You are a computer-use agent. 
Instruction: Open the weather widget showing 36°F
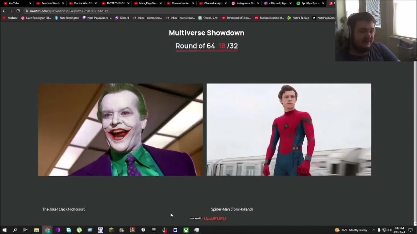(x=351, y=230)
